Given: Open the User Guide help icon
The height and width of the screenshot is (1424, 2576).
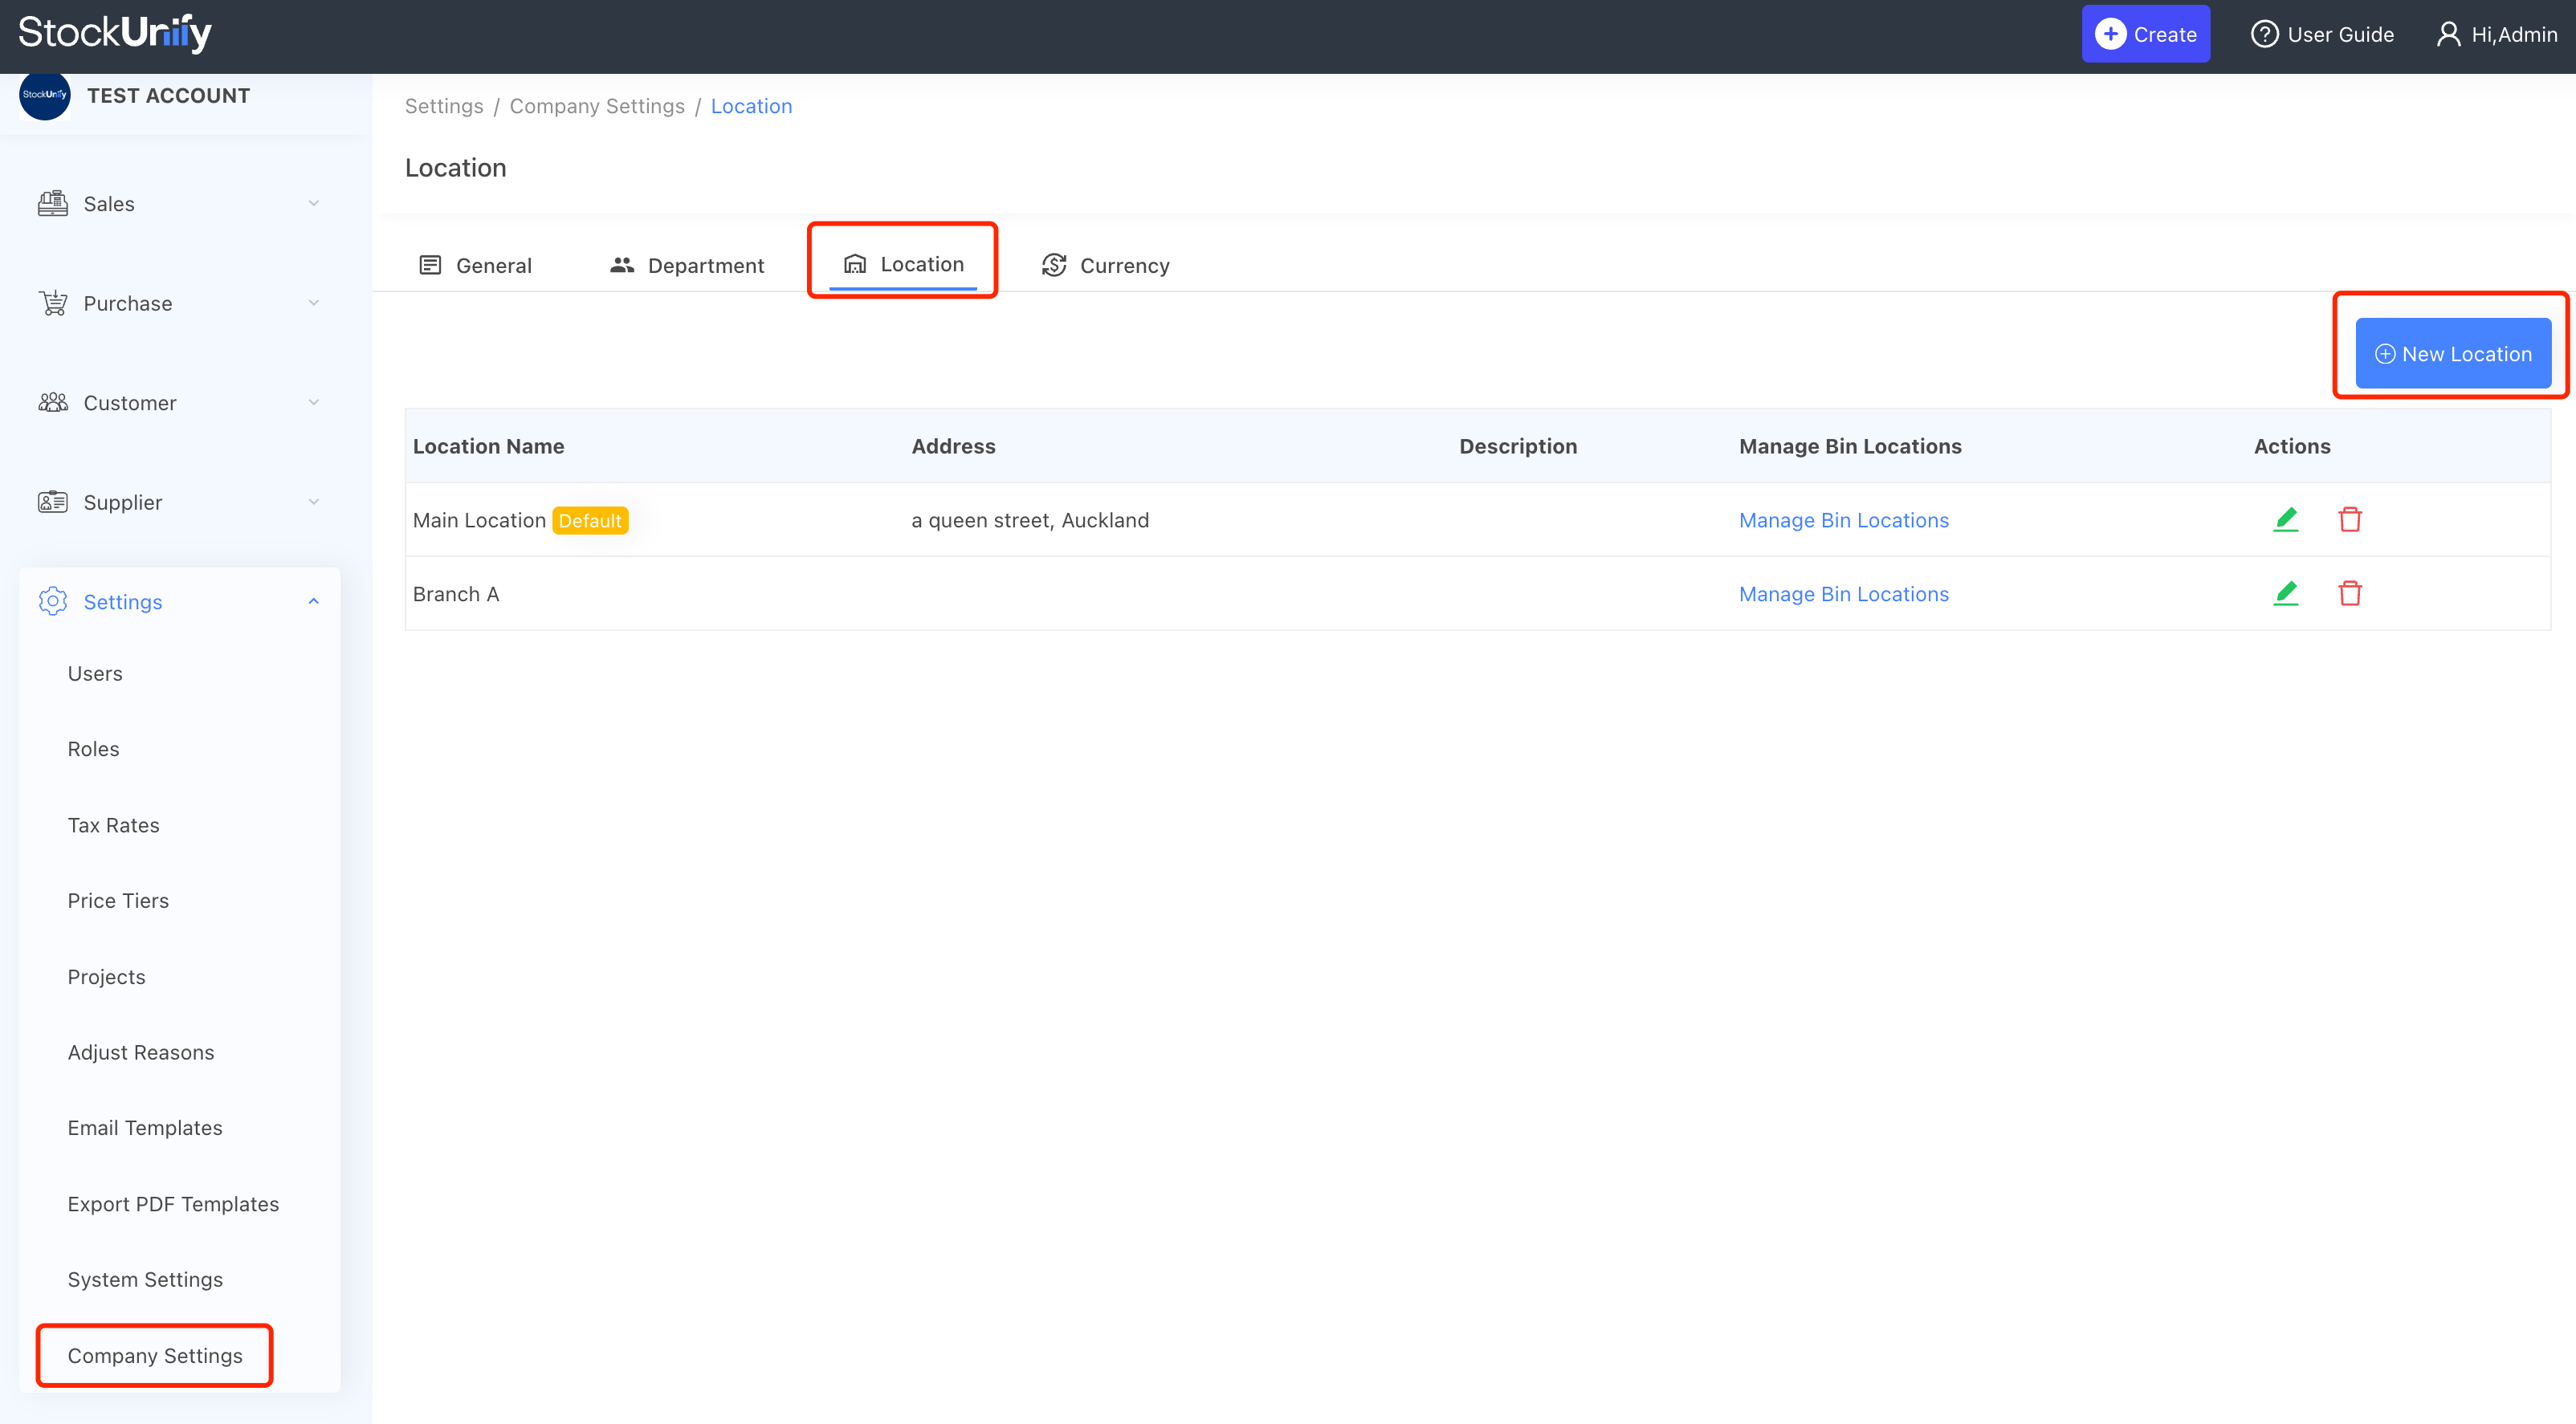Looking at the screenshot, I should point(2263,34).
